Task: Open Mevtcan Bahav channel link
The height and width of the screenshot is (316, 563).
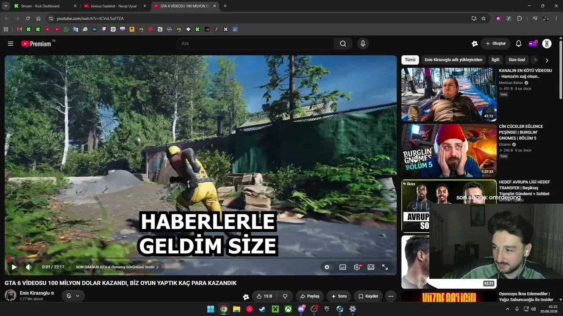Action: (x=511, y=83)
